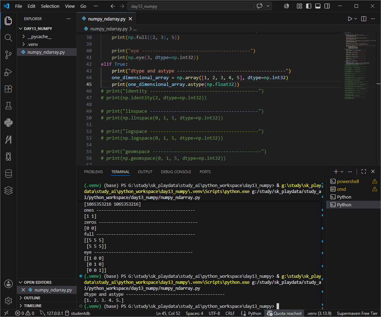Open editor More Actions ellipsis
381x317 pixels.
pos(373,19)
